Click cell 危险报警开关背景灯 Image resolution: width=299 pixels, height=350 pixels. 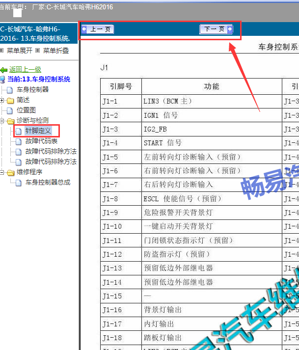(x=212, y=213)
